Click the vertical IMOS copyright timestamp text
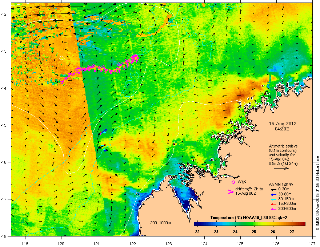320x247 pixels. click(317, 193)
